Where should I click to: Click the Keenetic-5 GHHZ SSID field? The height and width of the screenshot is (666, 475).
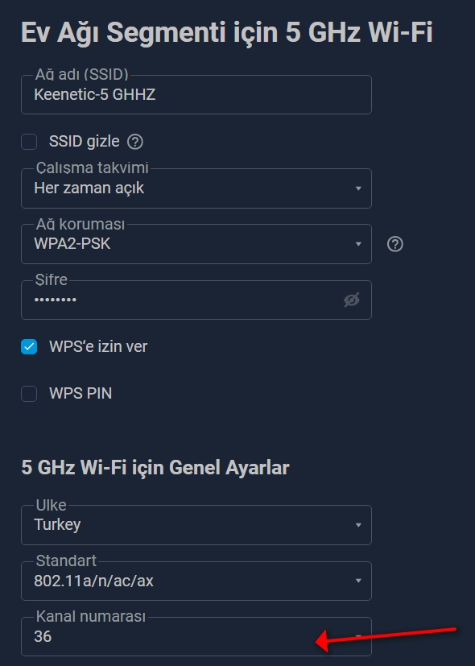tap(196, 94)
